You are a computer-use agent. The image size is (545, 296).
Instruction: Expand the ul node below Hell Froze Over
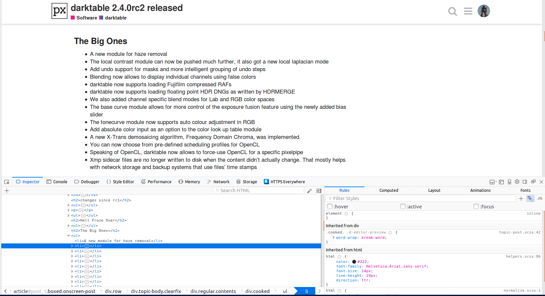[69, 226]
